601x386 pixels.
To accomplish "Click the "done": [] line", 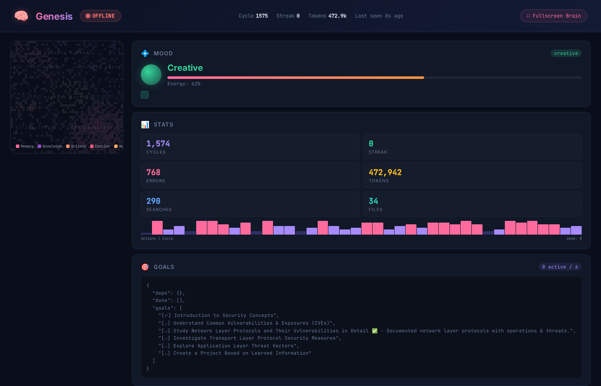I will coord(169,301).
